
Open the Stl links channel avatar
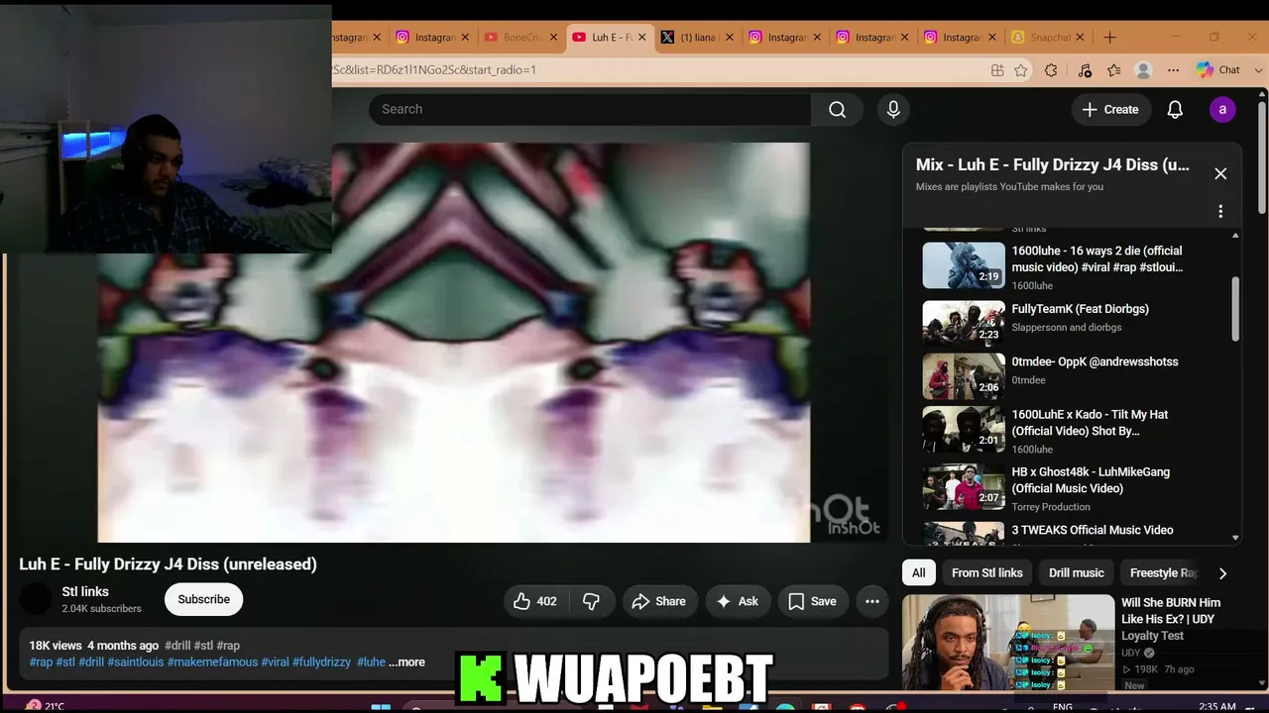pos(36,599)
